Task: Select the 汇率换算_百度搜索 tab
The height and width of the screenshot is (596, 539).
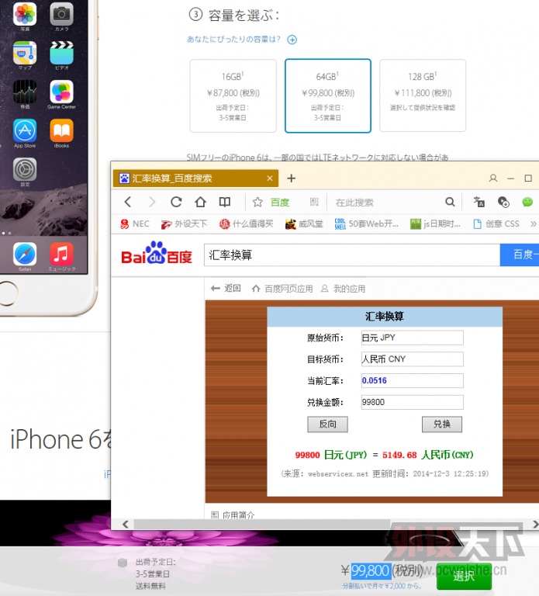Action: tap(195, 178)
